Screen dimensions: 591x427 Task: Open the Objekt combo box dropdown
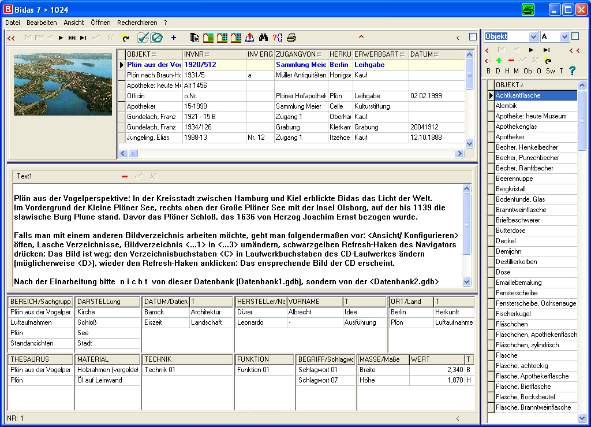tap(533, 36)
